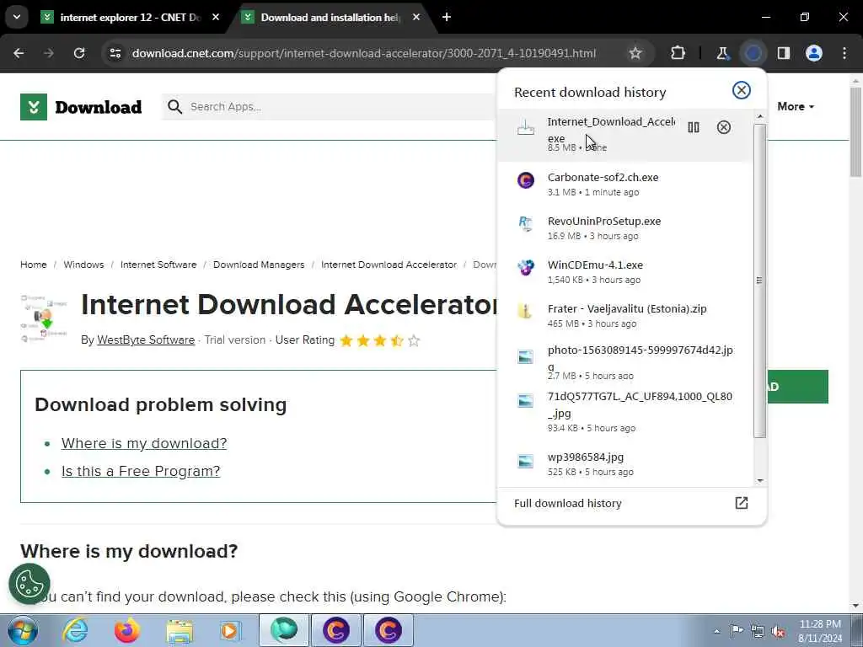Image resolution: width=863 pixels, height=647 pixels.
Task: Launch Internet Explorer from taskbar
Action: tap(75, 630)
